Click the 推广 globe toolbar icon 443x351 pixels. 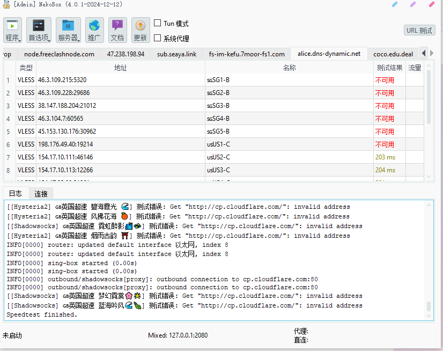click(x=94, y=30)
